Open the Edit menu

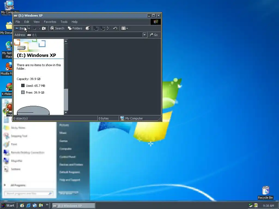[27, 22]
